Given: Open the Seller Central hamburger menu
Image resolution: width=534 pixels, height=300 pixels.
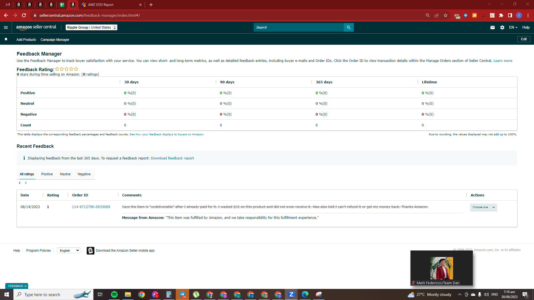Looking at the screenshot, I should (x=6, y=27).
